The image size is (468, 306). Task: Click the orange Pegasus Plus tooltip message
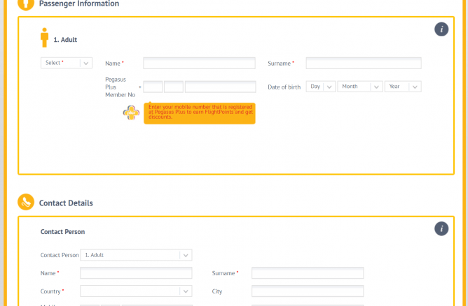[x=200, y=113]
